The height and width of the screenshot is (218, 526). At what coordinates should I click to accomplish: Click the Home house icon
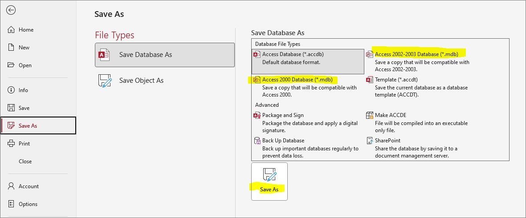[x=11, y=30]
